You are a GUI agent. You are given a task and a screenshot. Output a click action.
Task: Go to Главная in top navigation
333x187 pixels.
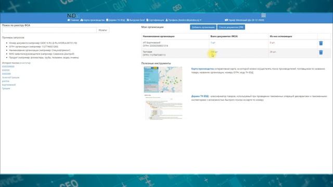click(x=73, y=20)
